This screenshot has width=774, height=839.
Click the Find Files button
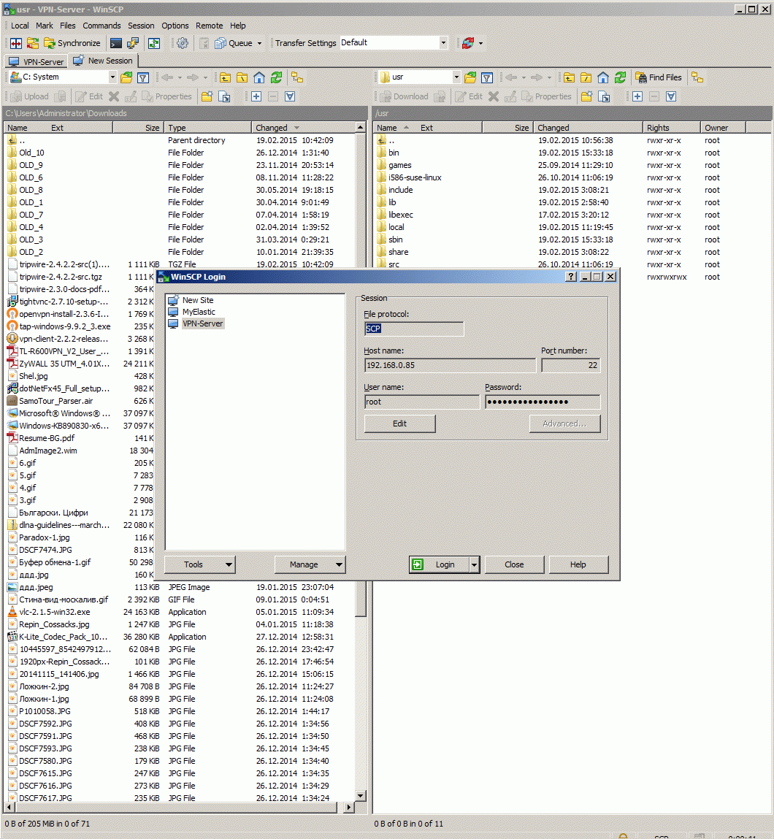[659, 77]
